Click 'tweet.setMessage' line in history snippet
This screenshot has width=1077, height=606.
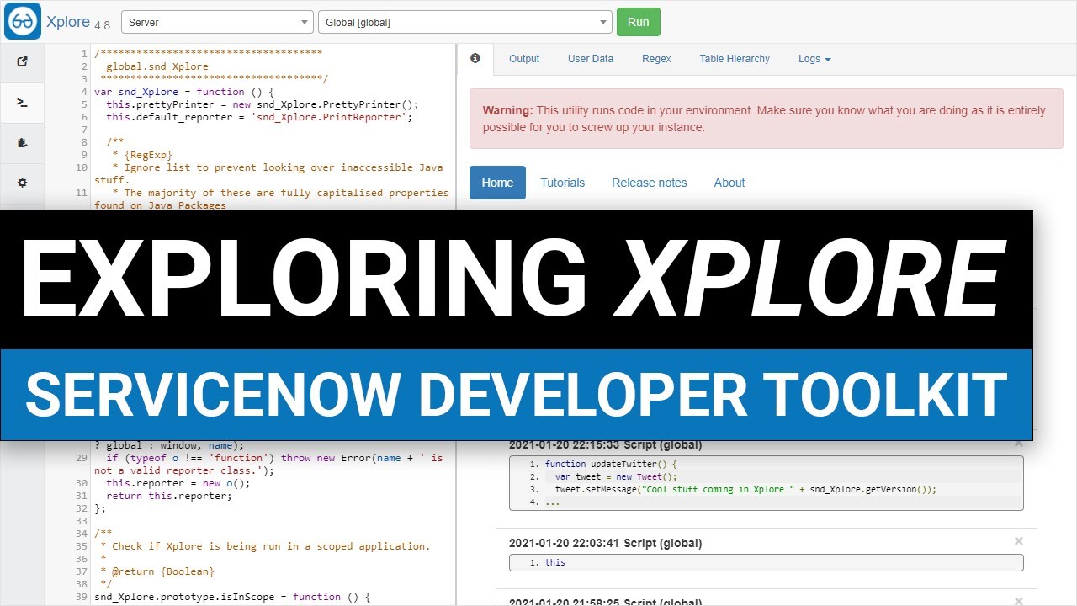[745, 489]
